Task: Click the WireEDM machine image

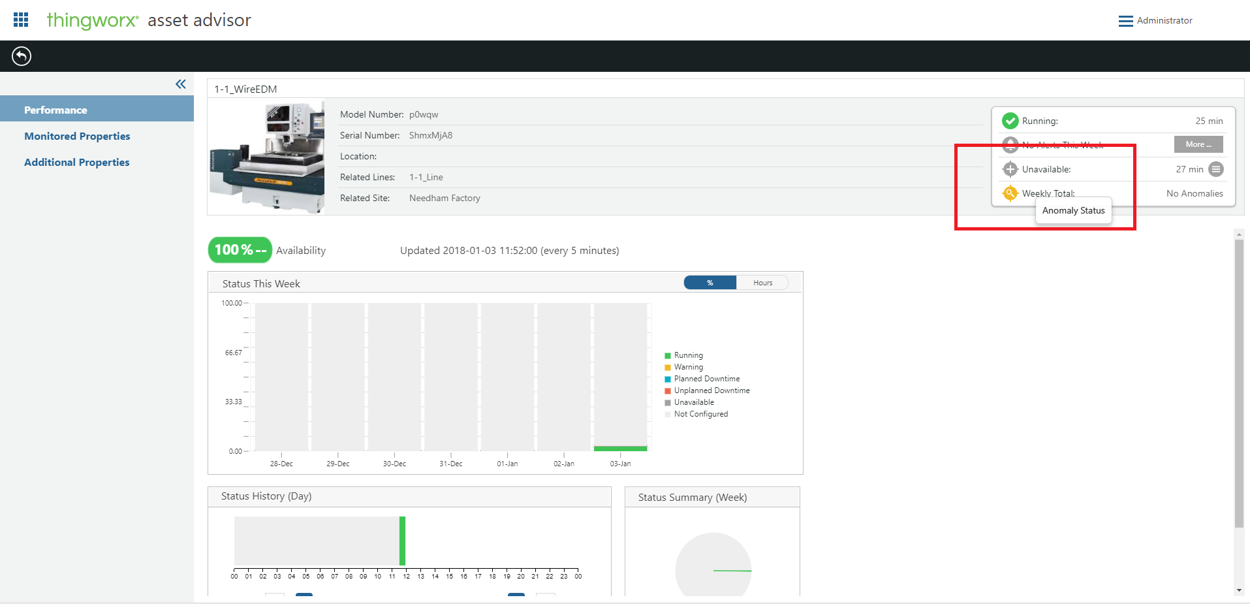Action: coord(267,157)
